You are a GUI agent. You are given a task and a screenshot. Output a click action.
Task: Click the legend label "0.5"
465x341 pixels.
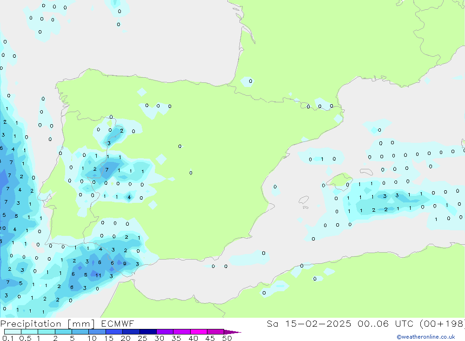coord(25,338)
